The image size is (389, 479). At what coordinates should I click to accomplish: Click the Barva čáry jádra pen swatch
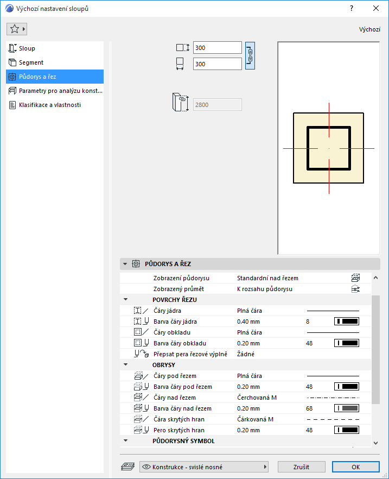[347, 322]
